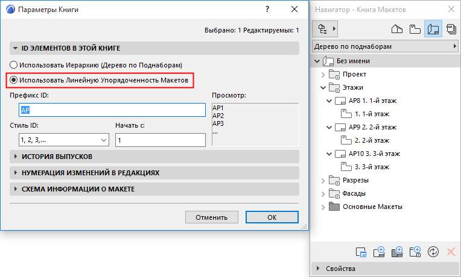Viewport: 461px width, 277px height.
Task: Click the Update drawings icon
Action: [x=433, y=252]
